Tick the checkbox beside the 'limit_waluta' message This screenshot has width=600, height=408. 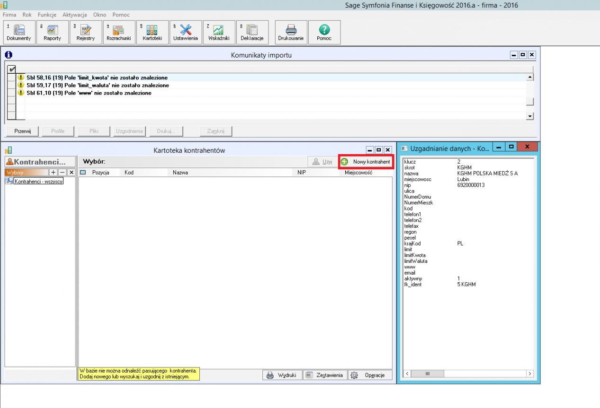(x=12, y=85)
